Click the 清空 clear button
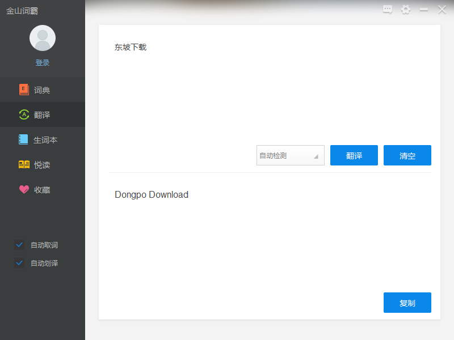The height and width of the screenshot is (340, 454). coord(407,155)
